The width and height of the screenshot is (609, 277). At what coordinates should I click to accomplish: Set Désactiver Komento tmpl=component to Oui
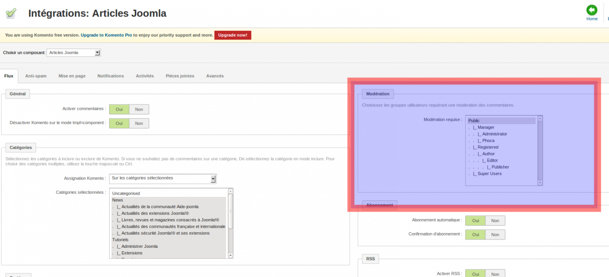tap(119, 123)
